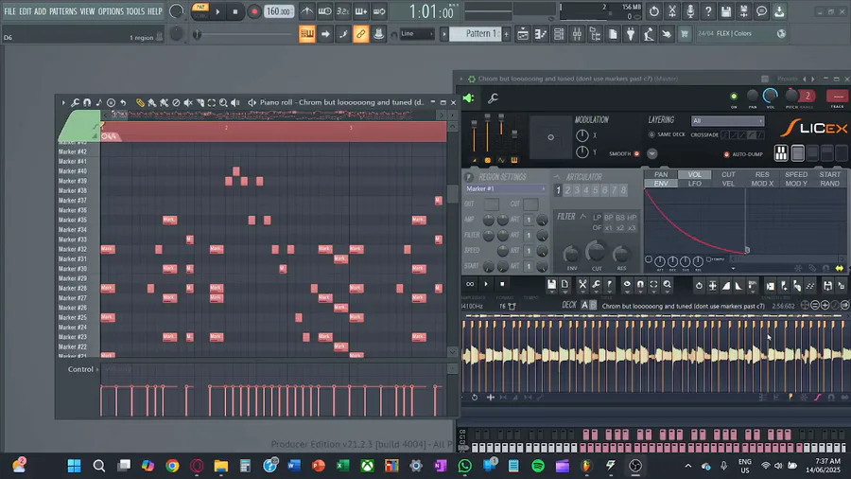Open the playlist view icon
This screenshot has width=851, height=479.
[x=523, y=34]
